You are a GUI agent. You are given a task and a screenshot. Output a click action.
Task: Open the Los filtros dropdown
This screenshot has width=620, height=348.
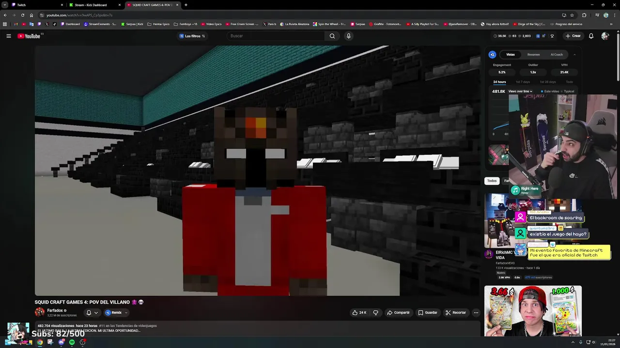(x=192, y=36)
